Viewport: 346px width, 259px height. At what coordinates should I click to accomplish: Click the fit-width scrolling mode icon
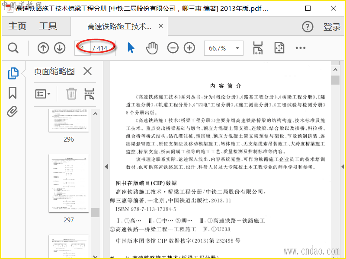coord(257,48)
